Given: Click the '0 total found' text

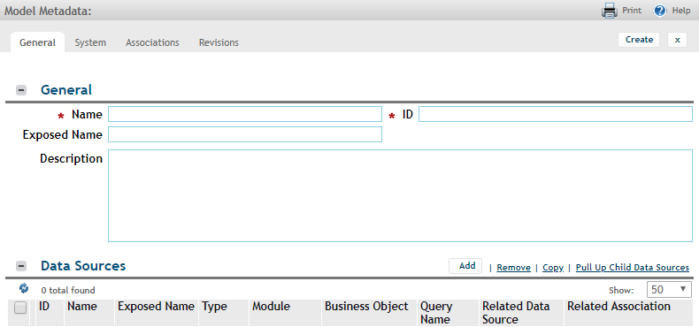Looking at the screenshot, I should click(x=68, y=291).
